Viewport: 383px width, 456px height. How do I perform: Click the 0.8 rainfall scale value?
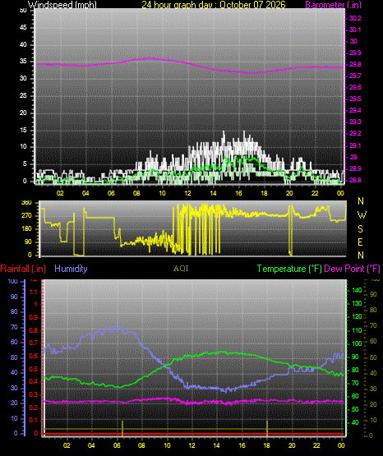(34, 330)
